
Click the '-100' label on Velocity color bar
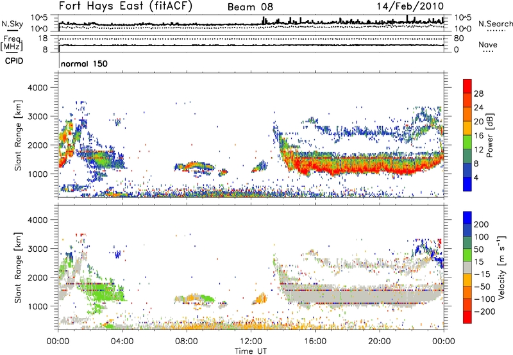485,299
